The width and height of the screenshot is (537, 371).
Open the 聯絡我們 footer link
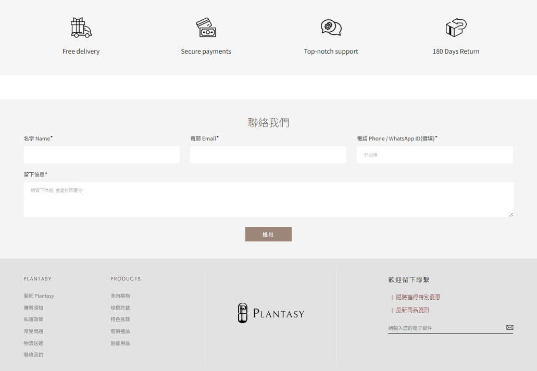[33, 354]
